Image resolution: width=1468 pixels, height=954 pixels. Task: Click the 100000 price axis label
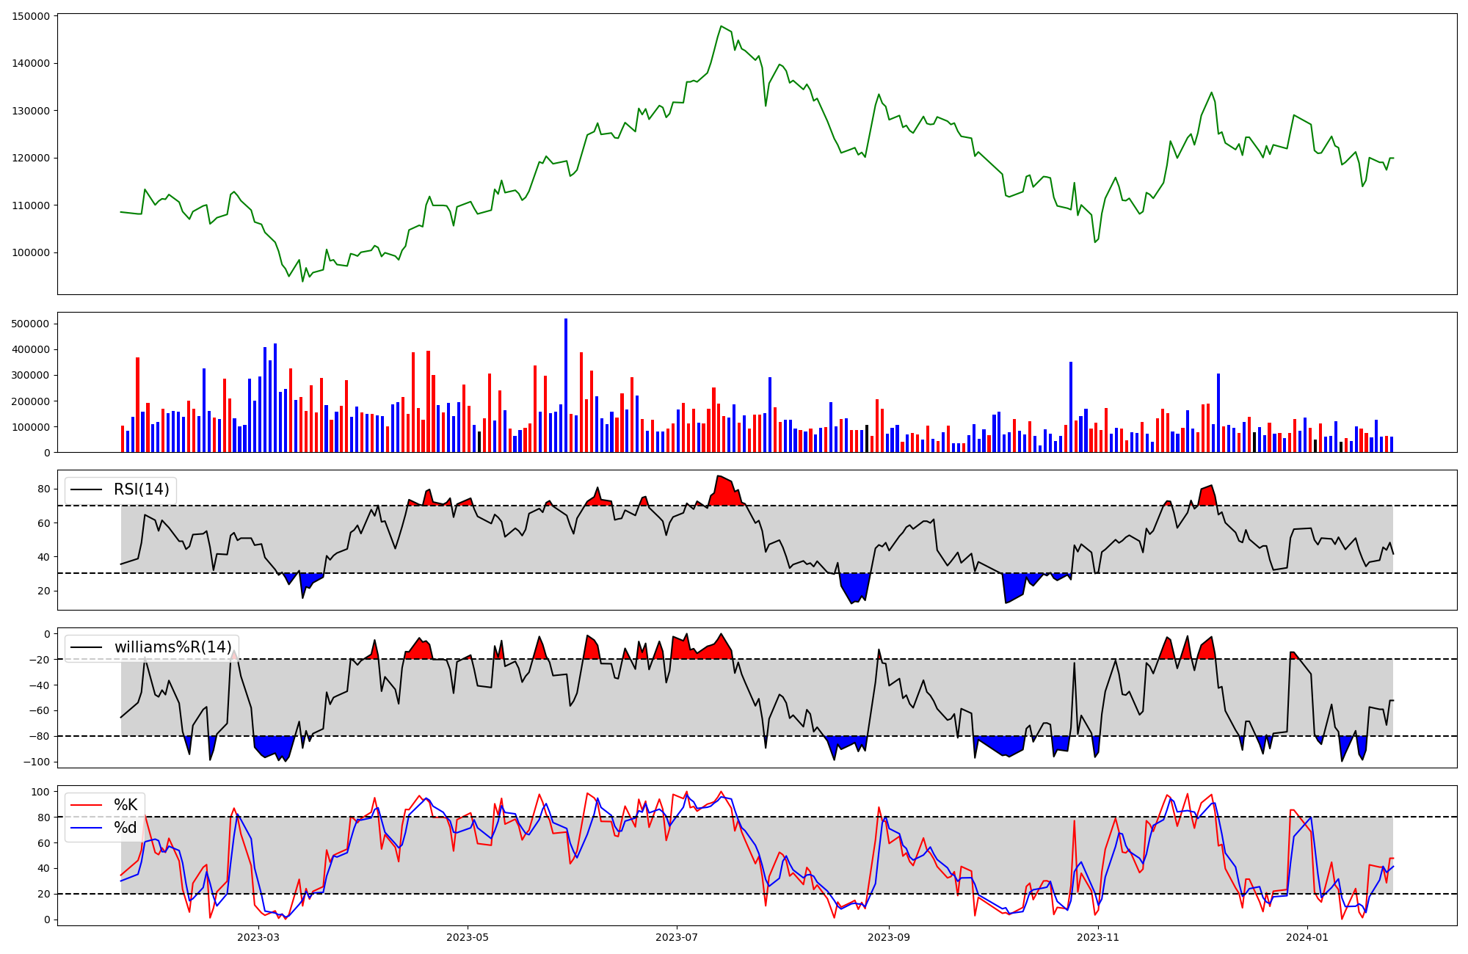32,252
